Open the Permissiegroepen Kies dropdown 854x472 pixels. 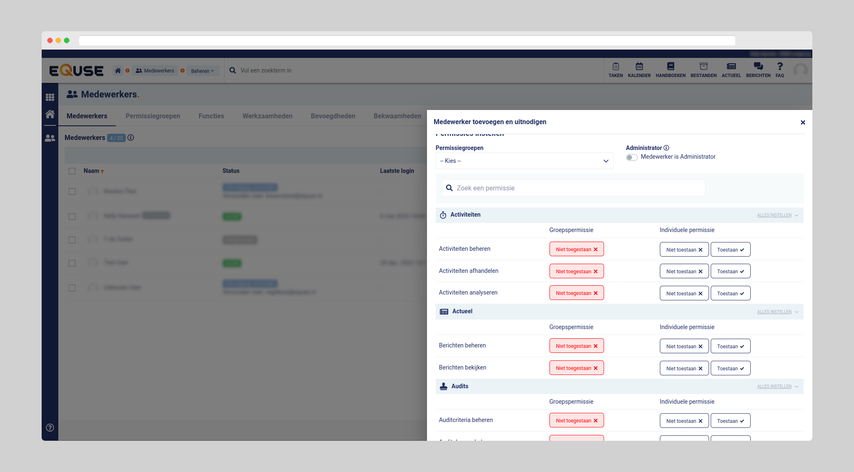pyautogui.click(x=524, y=161)
